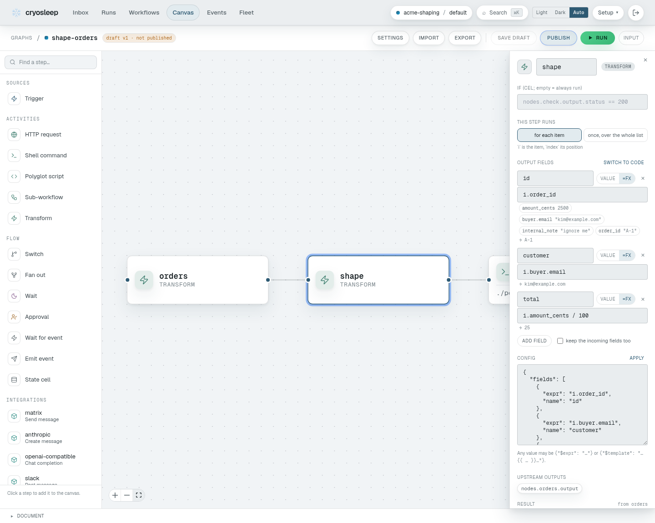This screenshot has height=523, width=655.
Task: Go to the Runs tab
Action: [109, 13]
